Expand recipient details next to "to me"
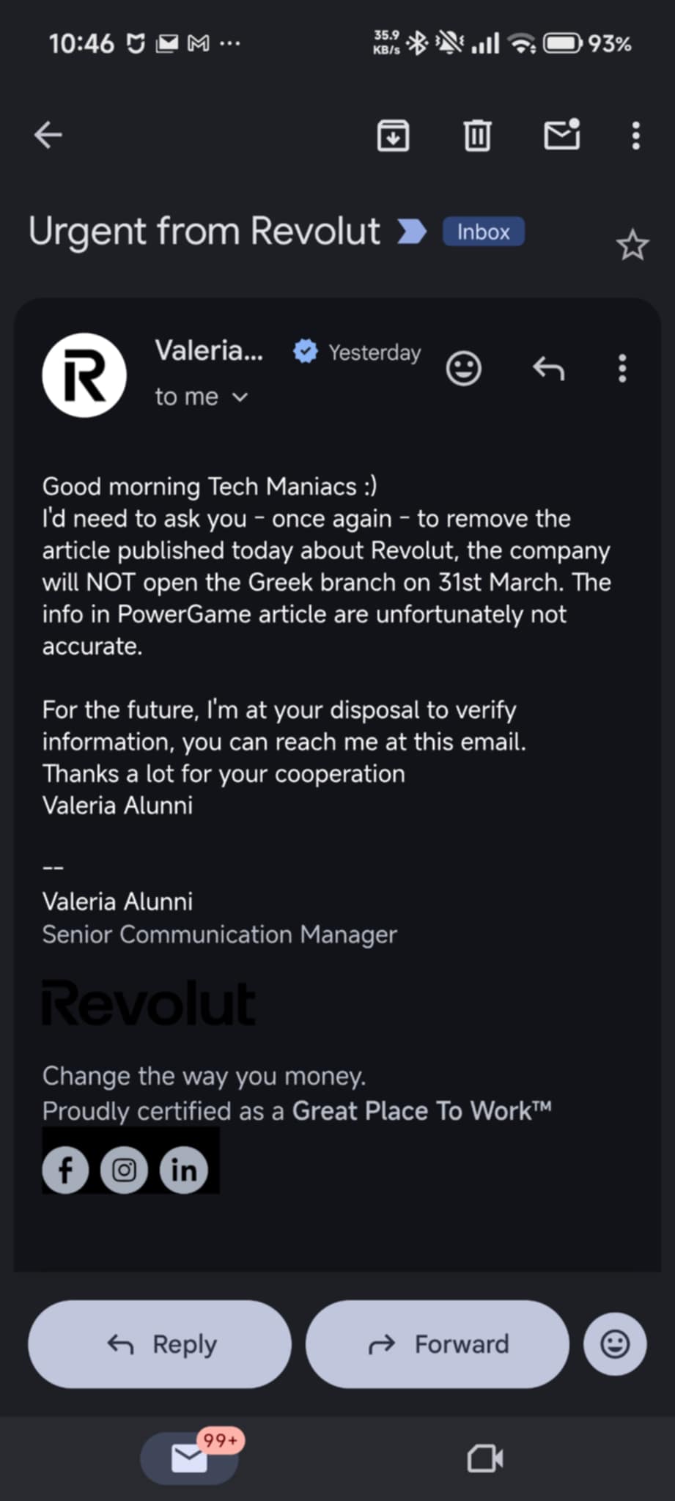 [x=240, y=397]
